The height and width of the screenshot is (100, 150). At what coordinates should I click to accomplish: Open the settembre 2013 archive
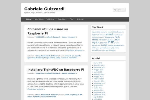point(99,67)
